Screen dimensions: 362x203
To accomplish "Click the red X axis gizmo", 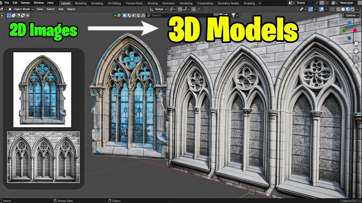I will pos(355,30).
